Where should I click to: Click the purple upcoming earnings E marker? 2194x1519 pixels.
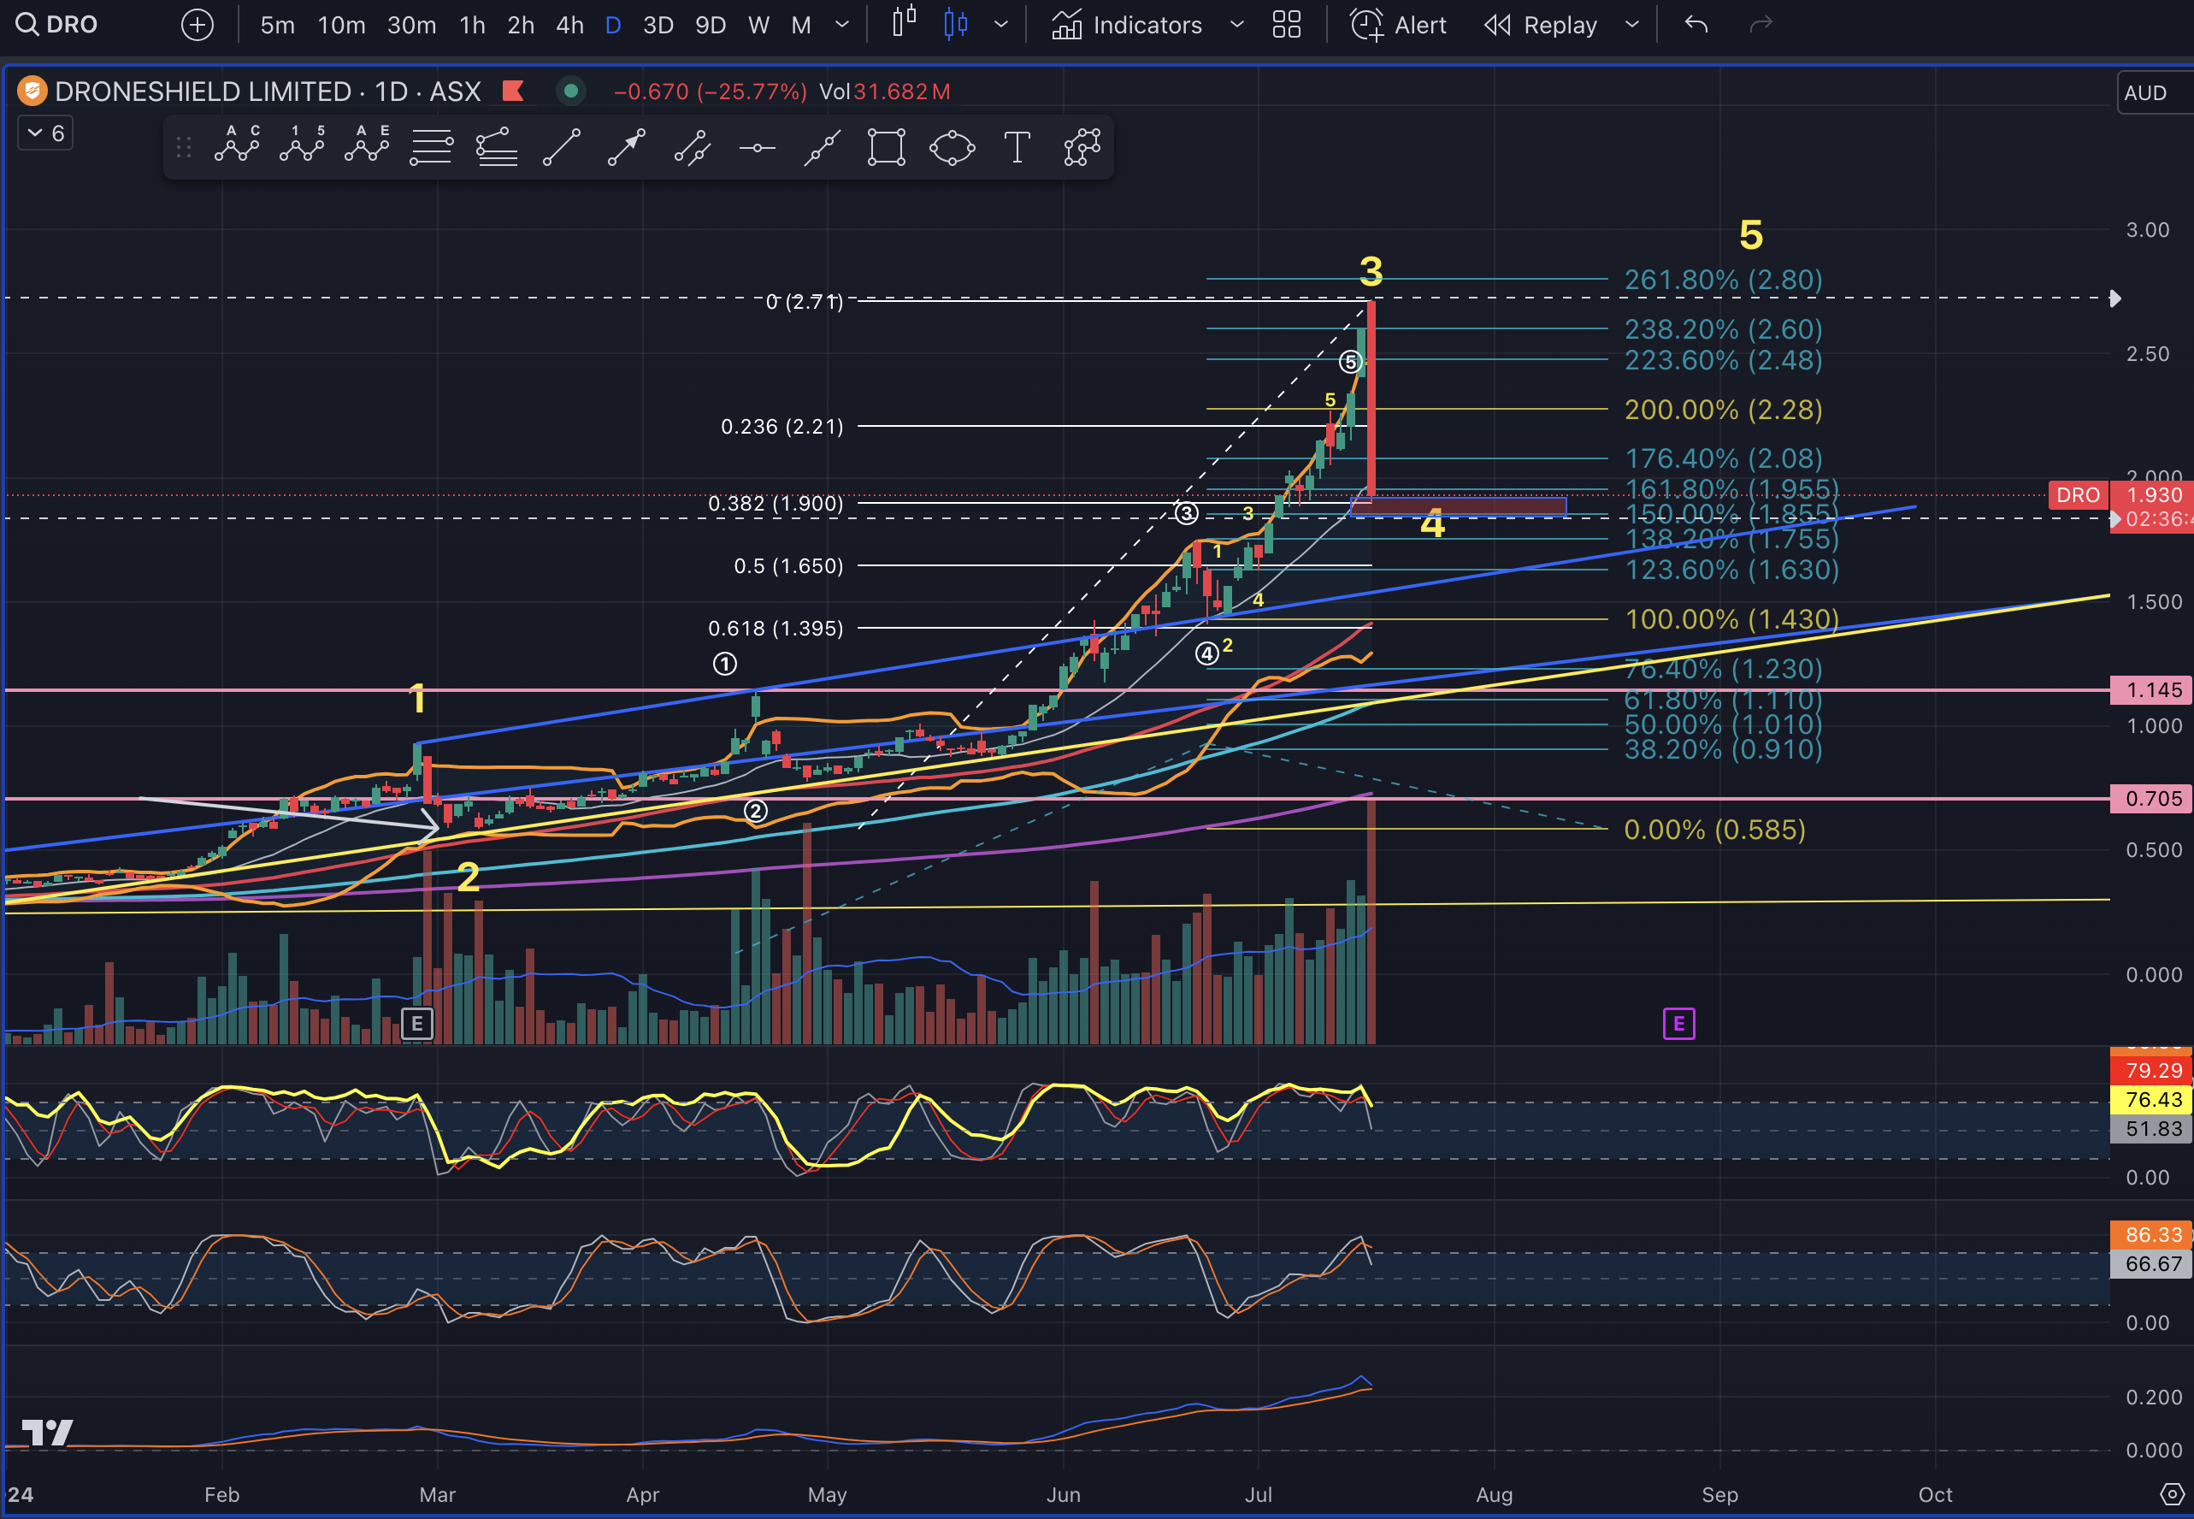[1678, 1024]
